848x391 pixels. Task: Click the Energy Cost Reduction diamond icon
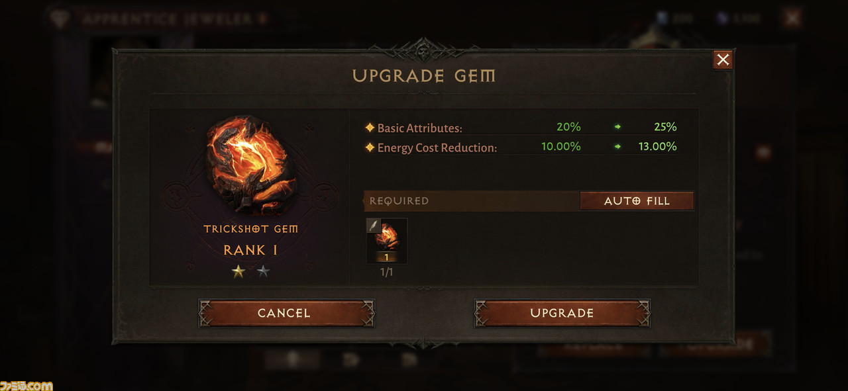pos(370,147)
